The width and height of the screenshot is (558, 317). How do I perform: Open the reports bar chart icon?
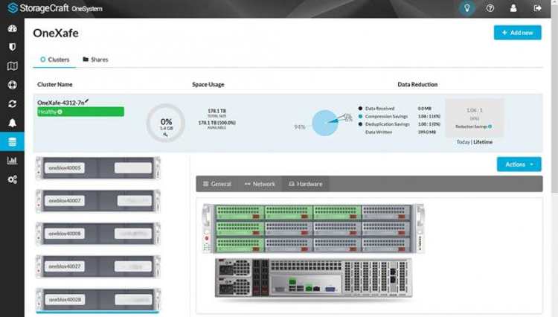[x=12, y=161]
